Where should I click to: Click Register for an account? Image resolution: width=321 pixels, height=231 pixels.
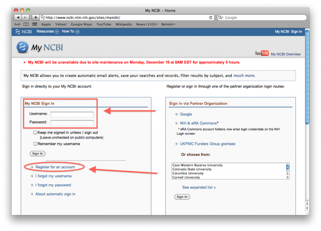pos(55,167)
